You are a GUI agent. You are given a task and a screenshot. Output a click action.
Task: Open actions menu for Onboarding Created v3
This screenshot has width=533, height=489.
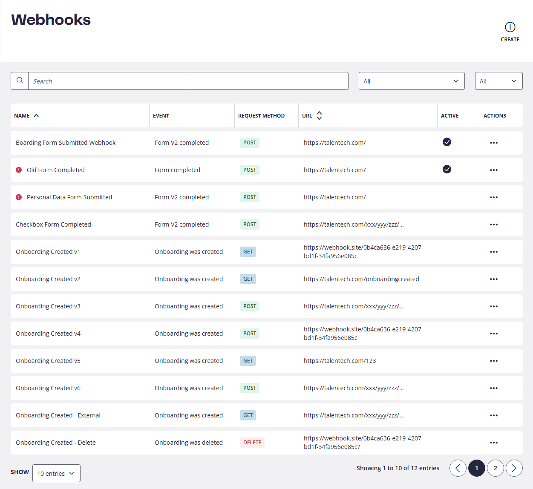pyautogui.click(x=494, y=306)
